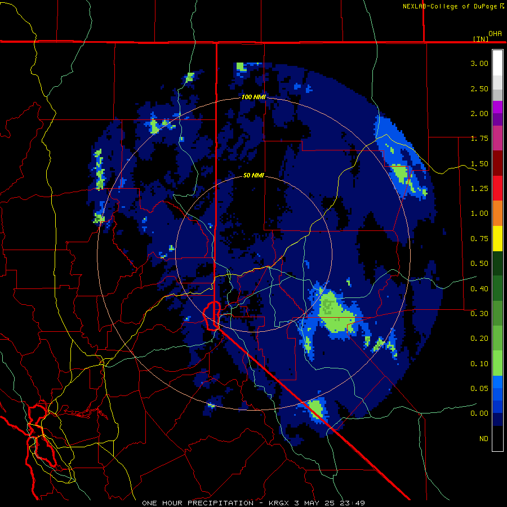The image size is (507, 507).
Task: Click the OHA product code label
Action: 495,33
